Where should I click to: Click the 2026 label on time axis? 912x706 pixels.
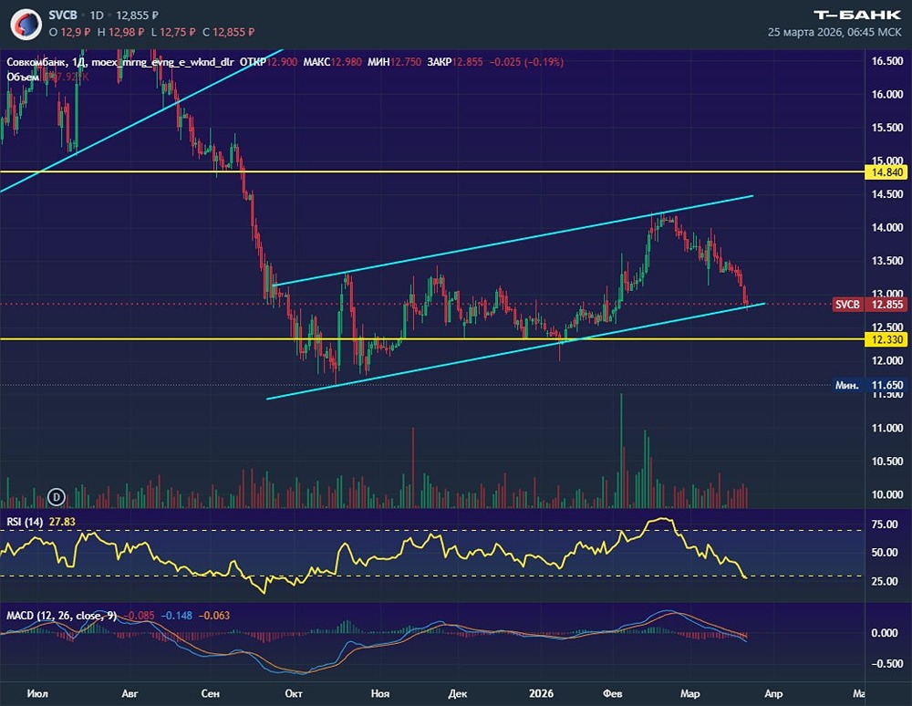[x=541, y=694]
